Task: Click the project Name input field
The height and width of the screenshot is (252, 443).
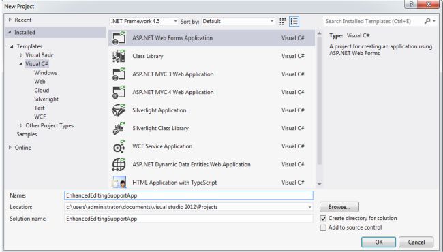Action: [x=189, y=195]
